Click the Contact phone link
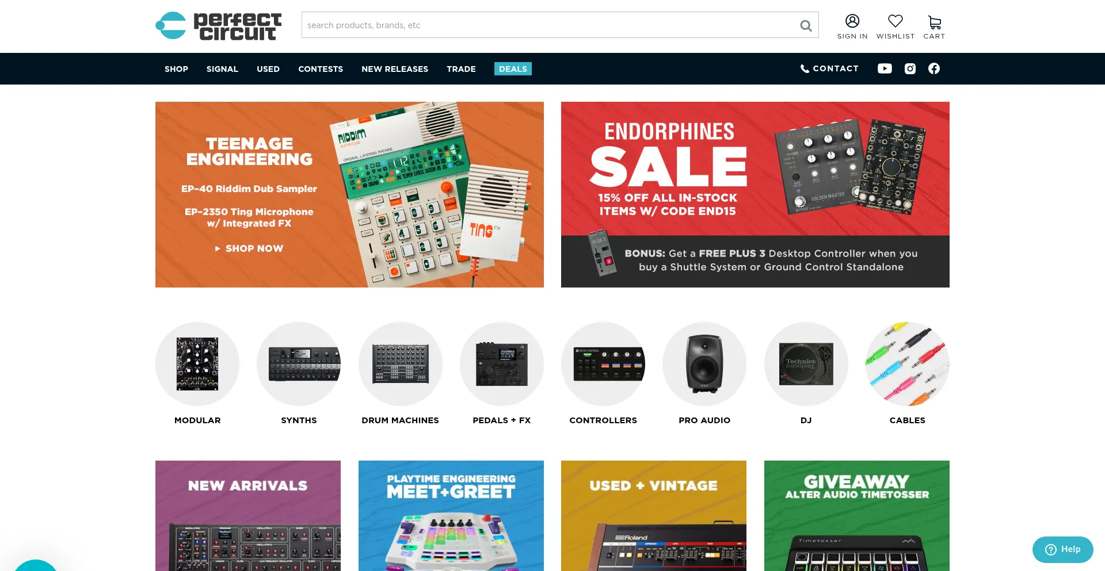Image resolution: width=1105 pixels, height=571 pixels. [x=829, y=68]
